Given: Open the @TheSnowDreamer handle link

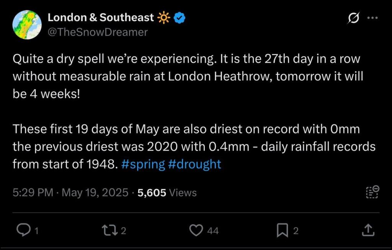Looking at the screenshot, I should click(x=97, y=32).
